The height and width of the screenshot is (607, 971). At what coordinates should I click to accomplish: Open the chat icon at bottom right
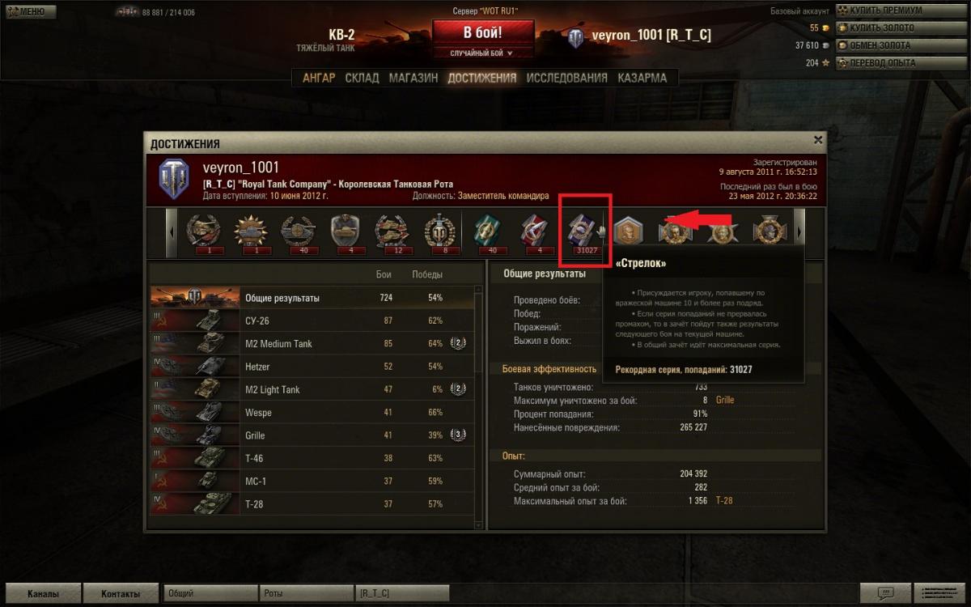pos(886,593)
